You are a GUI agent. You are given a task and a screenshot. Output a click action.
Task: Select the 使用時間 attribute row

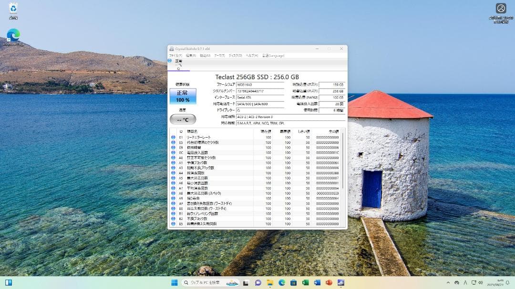(x=205, y=148)
